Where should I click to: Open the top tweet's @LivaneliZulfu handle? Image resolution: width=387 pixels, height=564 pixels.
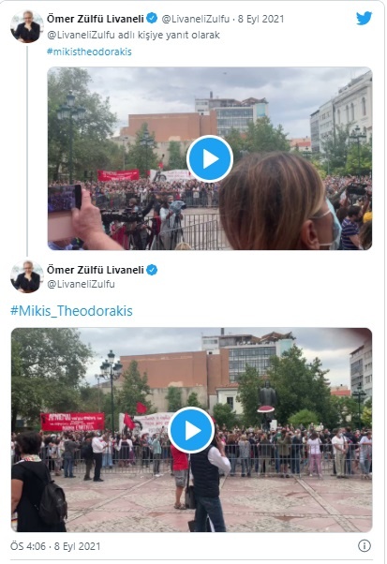195,19
